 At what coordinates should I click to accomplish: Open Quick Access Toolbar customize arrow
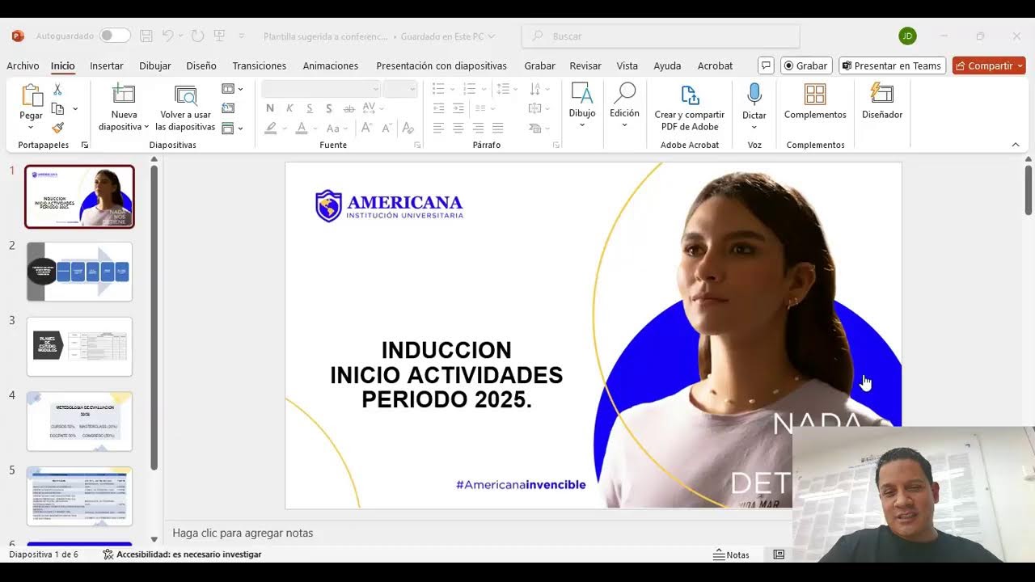point(241,36)
